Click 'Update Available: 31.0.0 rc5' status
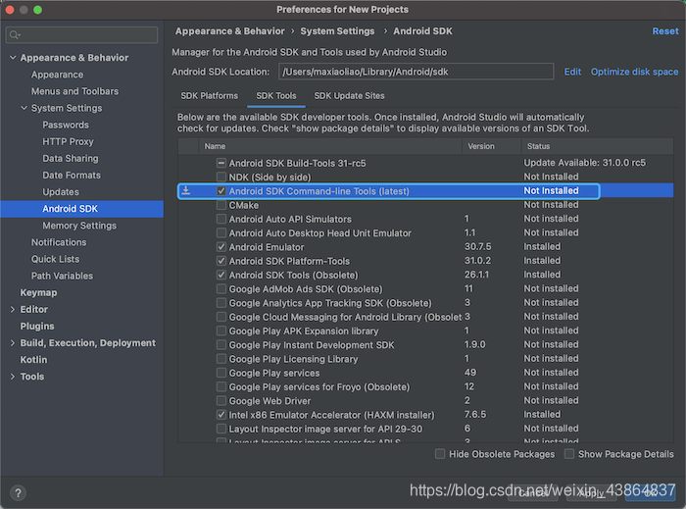The width and height of the screenshot is (686, 509). pyautogui.click(x=584, y=163)
